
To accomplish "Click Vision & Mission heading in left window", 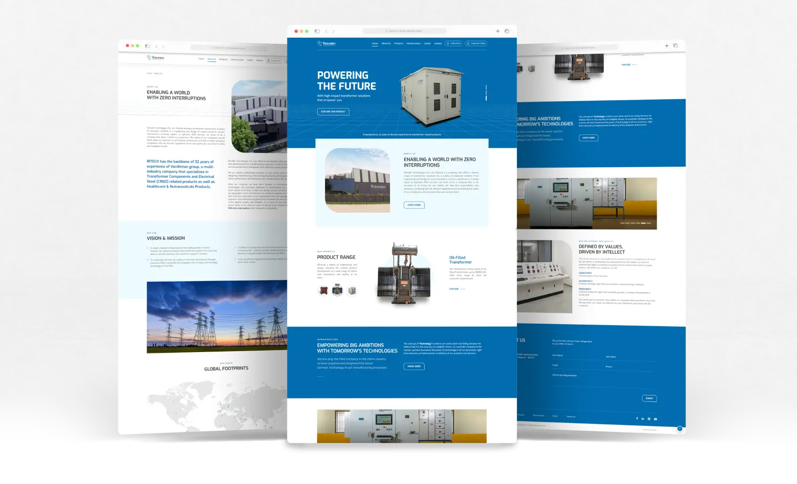I will 166,238.
